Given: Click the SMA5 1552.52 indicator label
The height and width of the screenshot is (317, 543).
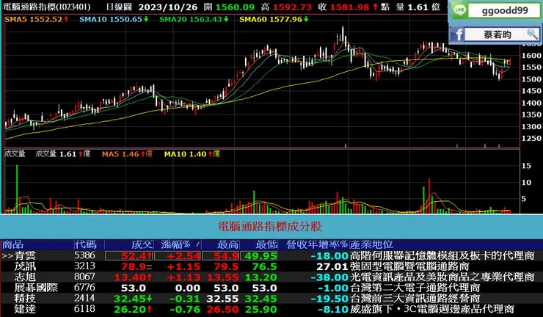Looking at the screenshot, I should 37,19.
